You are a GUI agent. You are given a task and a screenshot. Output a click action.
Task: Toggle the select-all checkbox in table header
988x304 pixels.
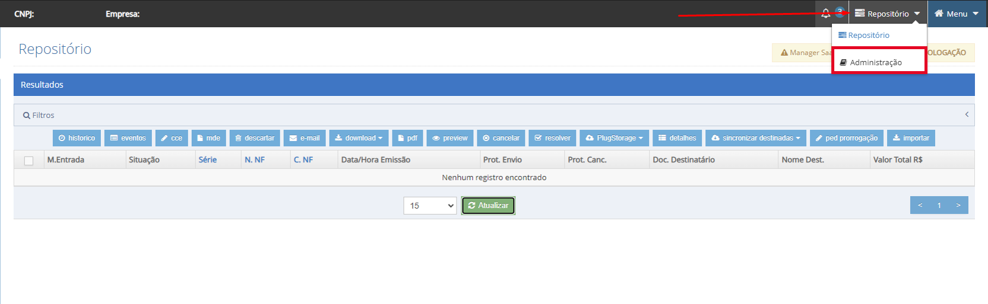[x=28, y=161]
